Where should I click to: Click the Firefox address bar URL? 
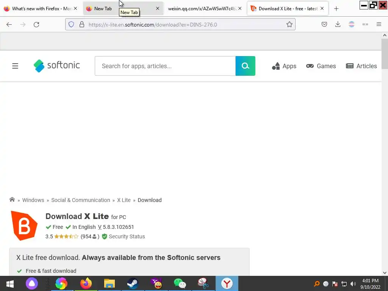pyautogui.click(x=153, y=25)
